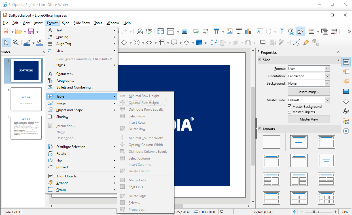Choose Bullets and Numbering... menu entry
Image resolution: width=352 pixels, height=215 pixels.
[81, 87]
